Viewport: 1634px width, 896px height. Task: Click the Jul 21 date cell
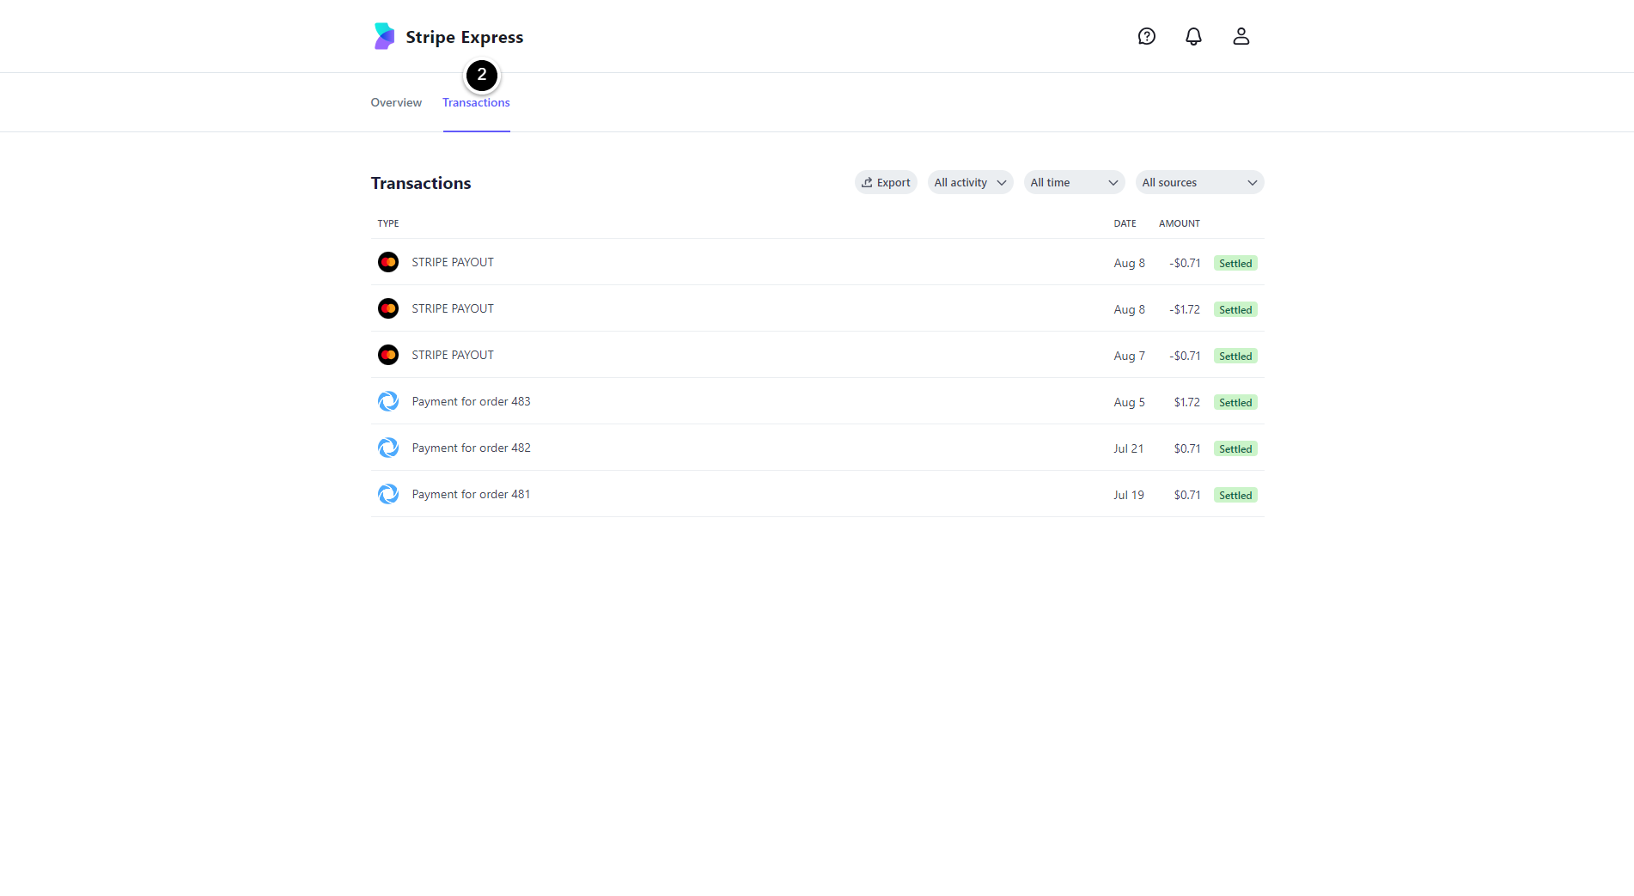[x=1128, y=448]
